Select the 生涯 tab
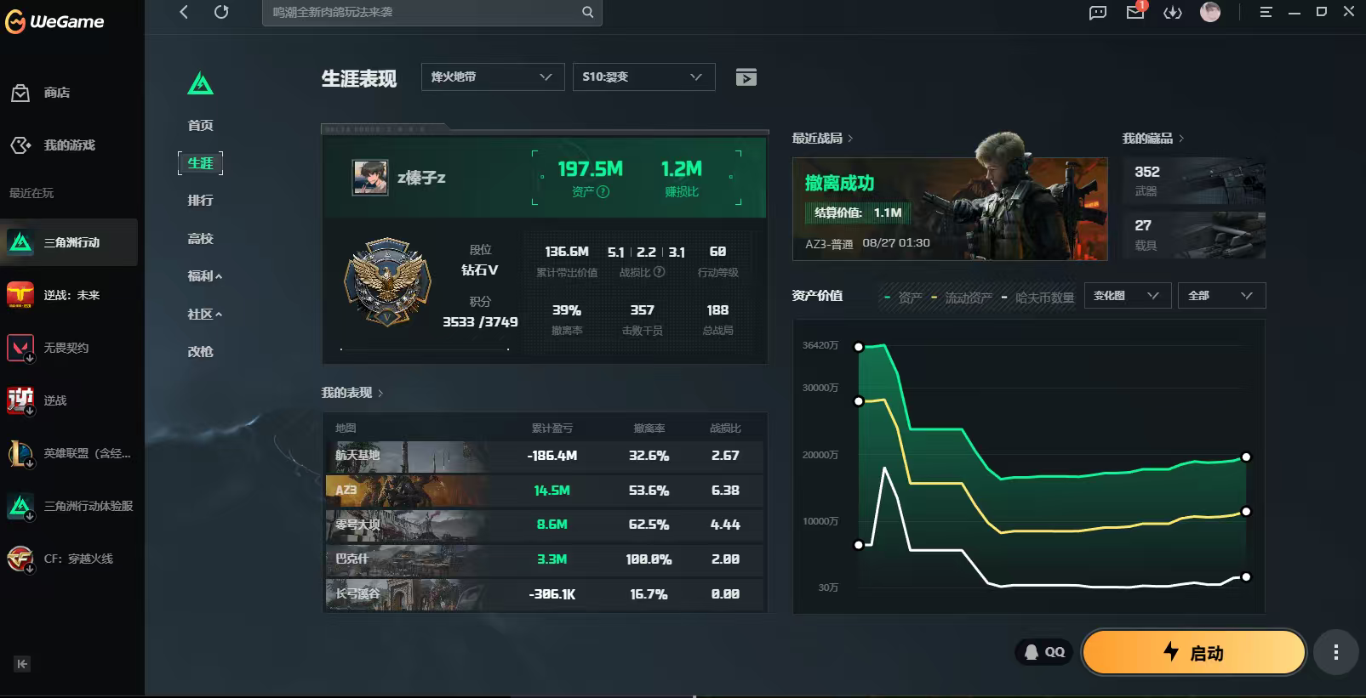 pos(201,163)
